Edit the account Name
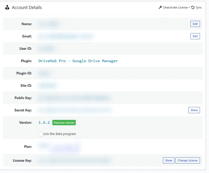 pyautogui.click(x=195, y=24)
